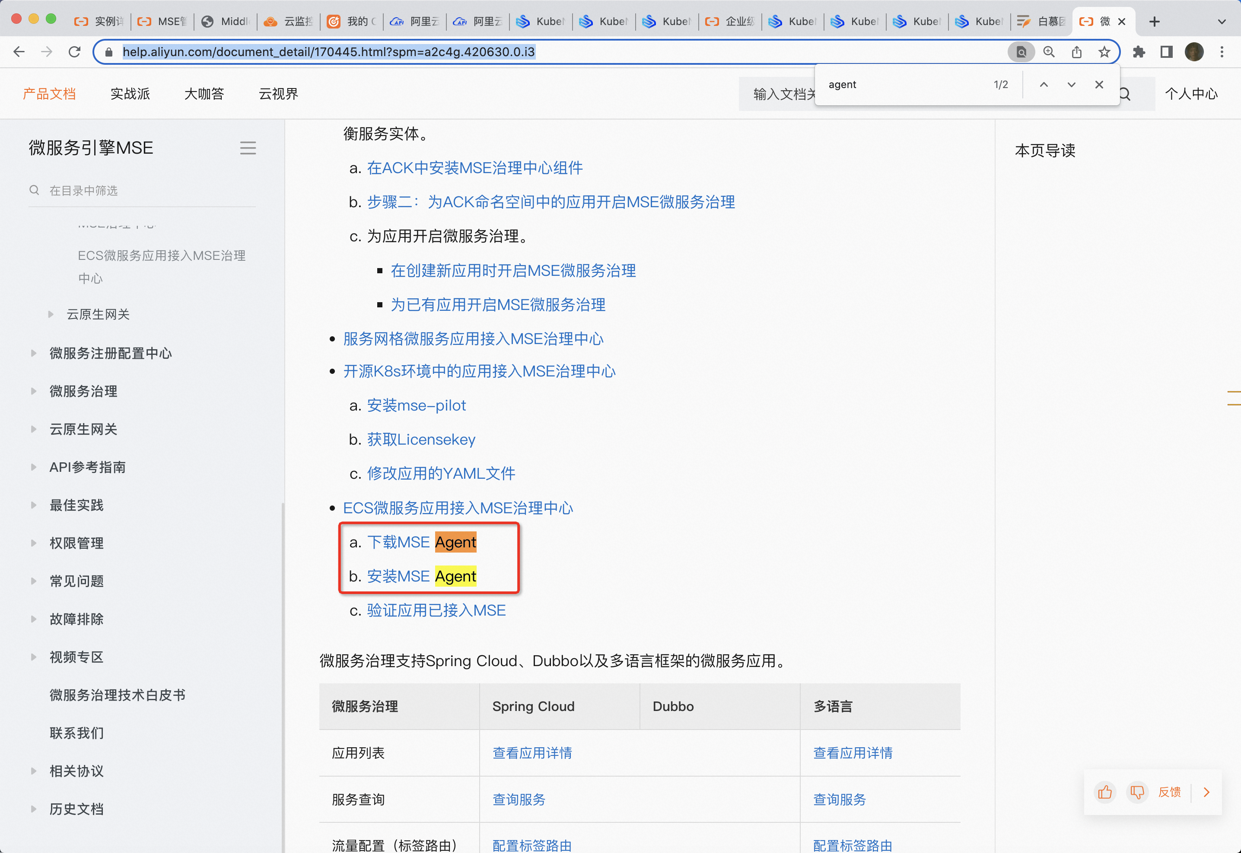Close the find-in-page bar
Screen dimensions: 1241x853
[1099, 85]
